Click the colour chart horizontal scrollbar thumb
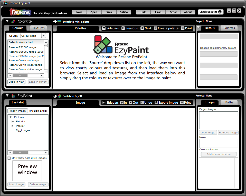Screen dimensions: 246x196 (x=20, y=75)
